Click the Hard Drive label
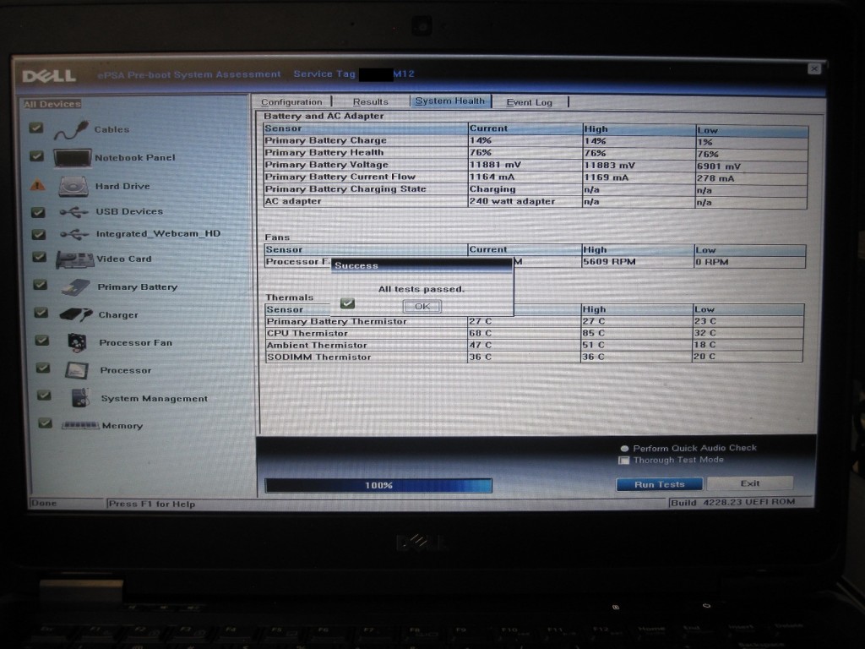The image size is (865, 649). [x=122, y=187]
